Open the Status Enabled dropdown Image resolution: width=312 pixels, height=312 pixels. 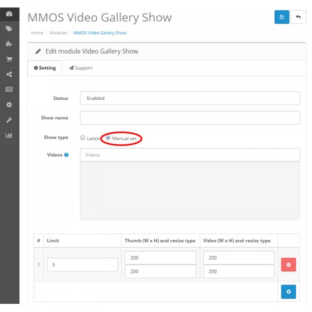190,98
